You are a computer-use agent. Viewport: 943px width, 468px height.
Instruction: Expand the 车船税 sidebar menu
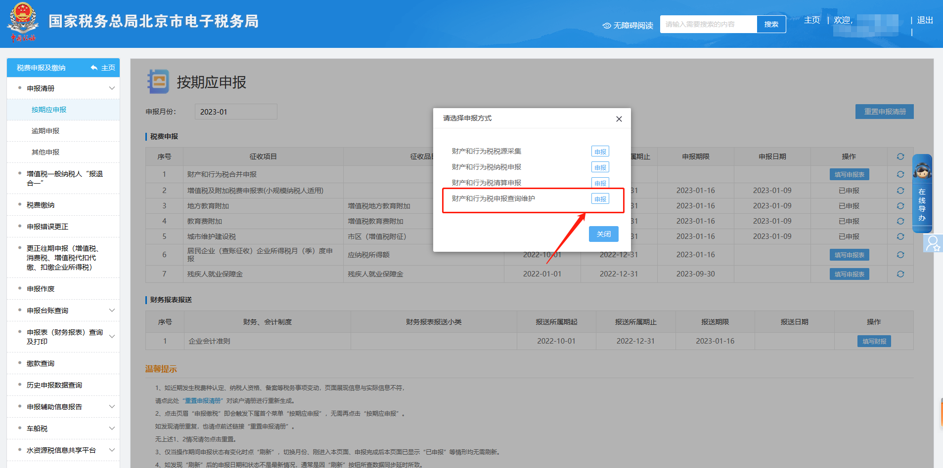pos(112,429)
